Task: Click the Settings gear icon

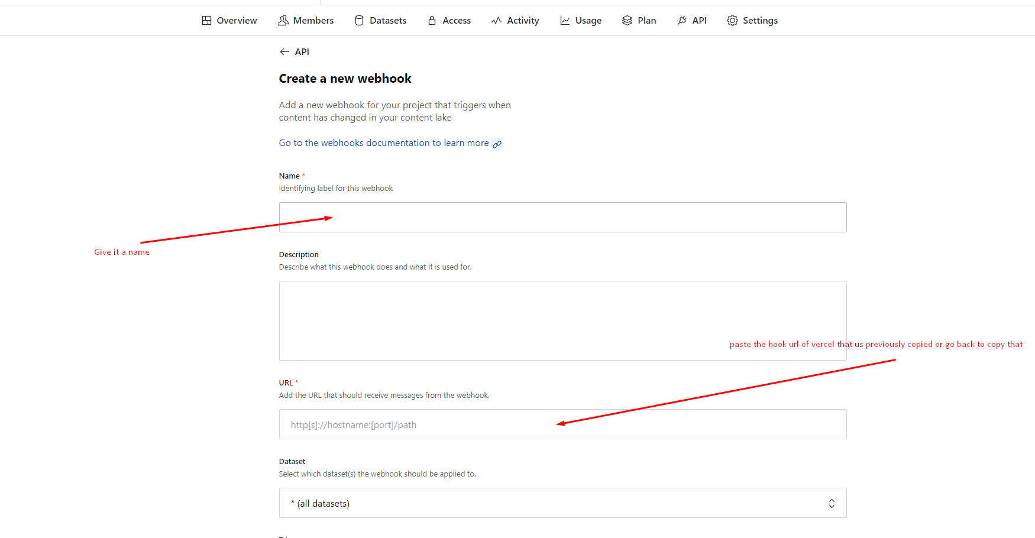Action: [732, 21]
